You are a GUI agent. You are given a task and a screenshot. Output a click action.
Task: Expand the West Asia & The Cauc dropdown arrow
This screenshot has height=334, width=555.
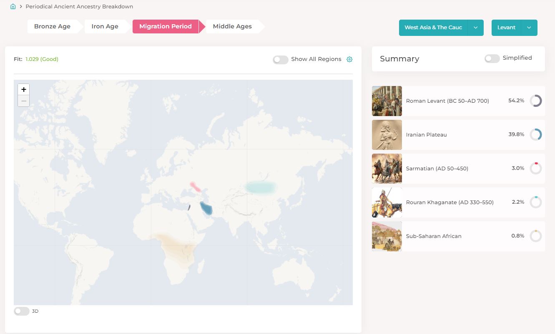coord(476,28)
